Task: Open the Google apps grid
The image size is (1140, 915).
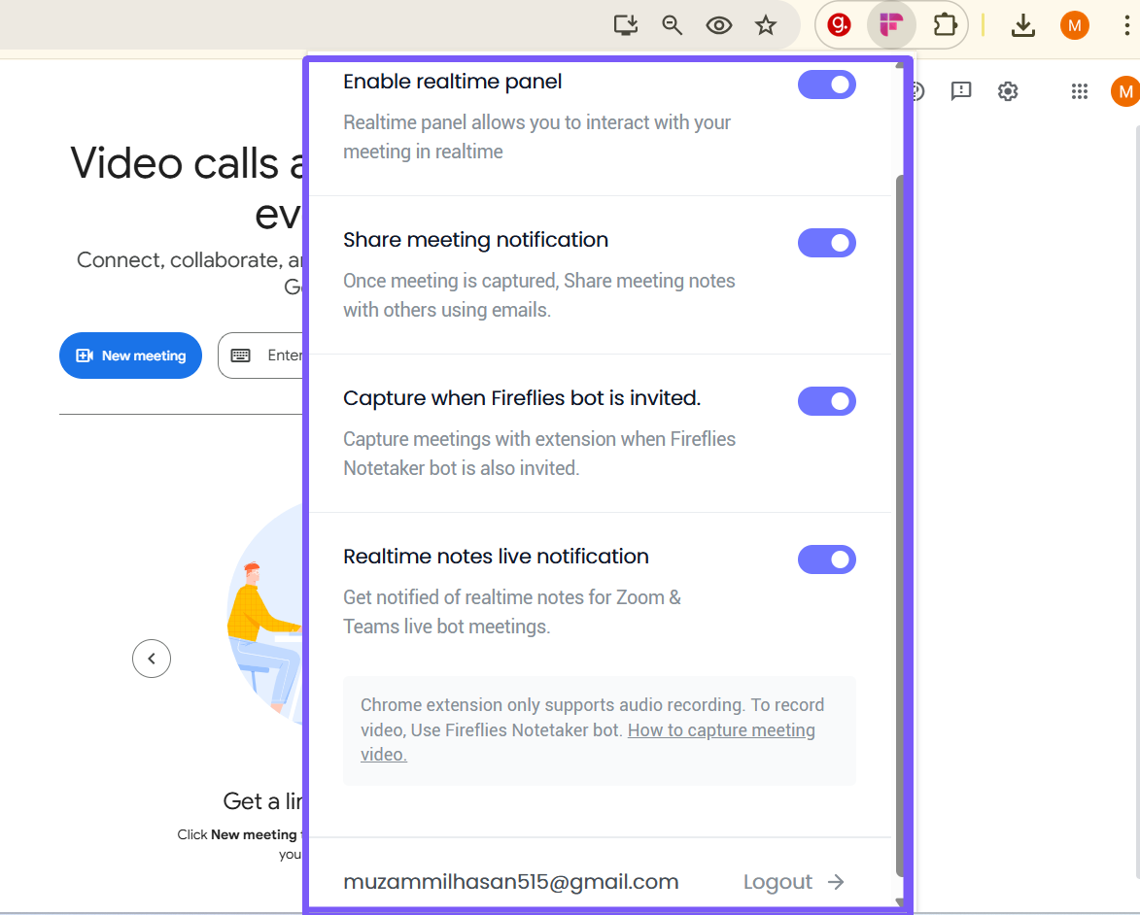Action: (1079, 91)
